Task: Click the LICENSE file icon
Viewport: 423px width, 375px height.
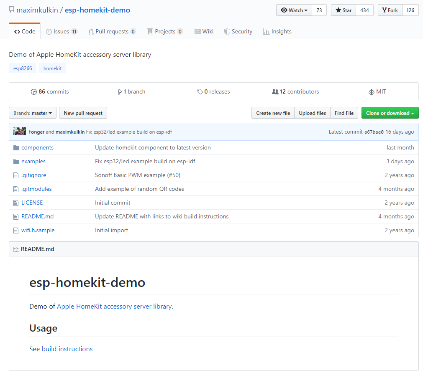Action: pyautogui.click(x=16, y=203)
